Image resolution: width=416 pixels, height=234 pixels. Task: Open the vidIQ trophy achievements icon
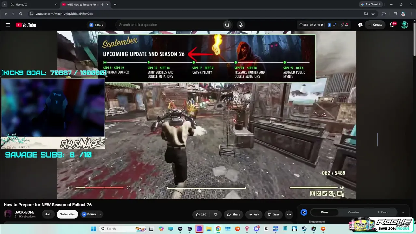[342, 25]
